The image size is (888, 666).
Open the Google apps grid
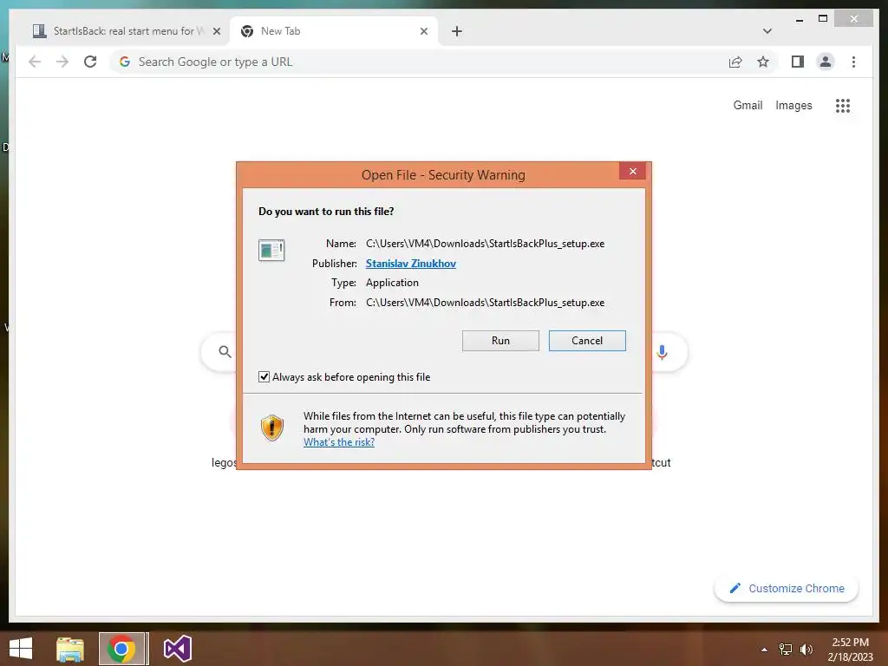tap(843, 105)
